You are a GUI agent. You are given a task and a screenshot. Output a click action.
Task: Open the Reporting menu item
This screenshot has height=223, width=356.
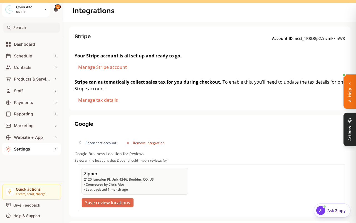[x=31, y=114]
